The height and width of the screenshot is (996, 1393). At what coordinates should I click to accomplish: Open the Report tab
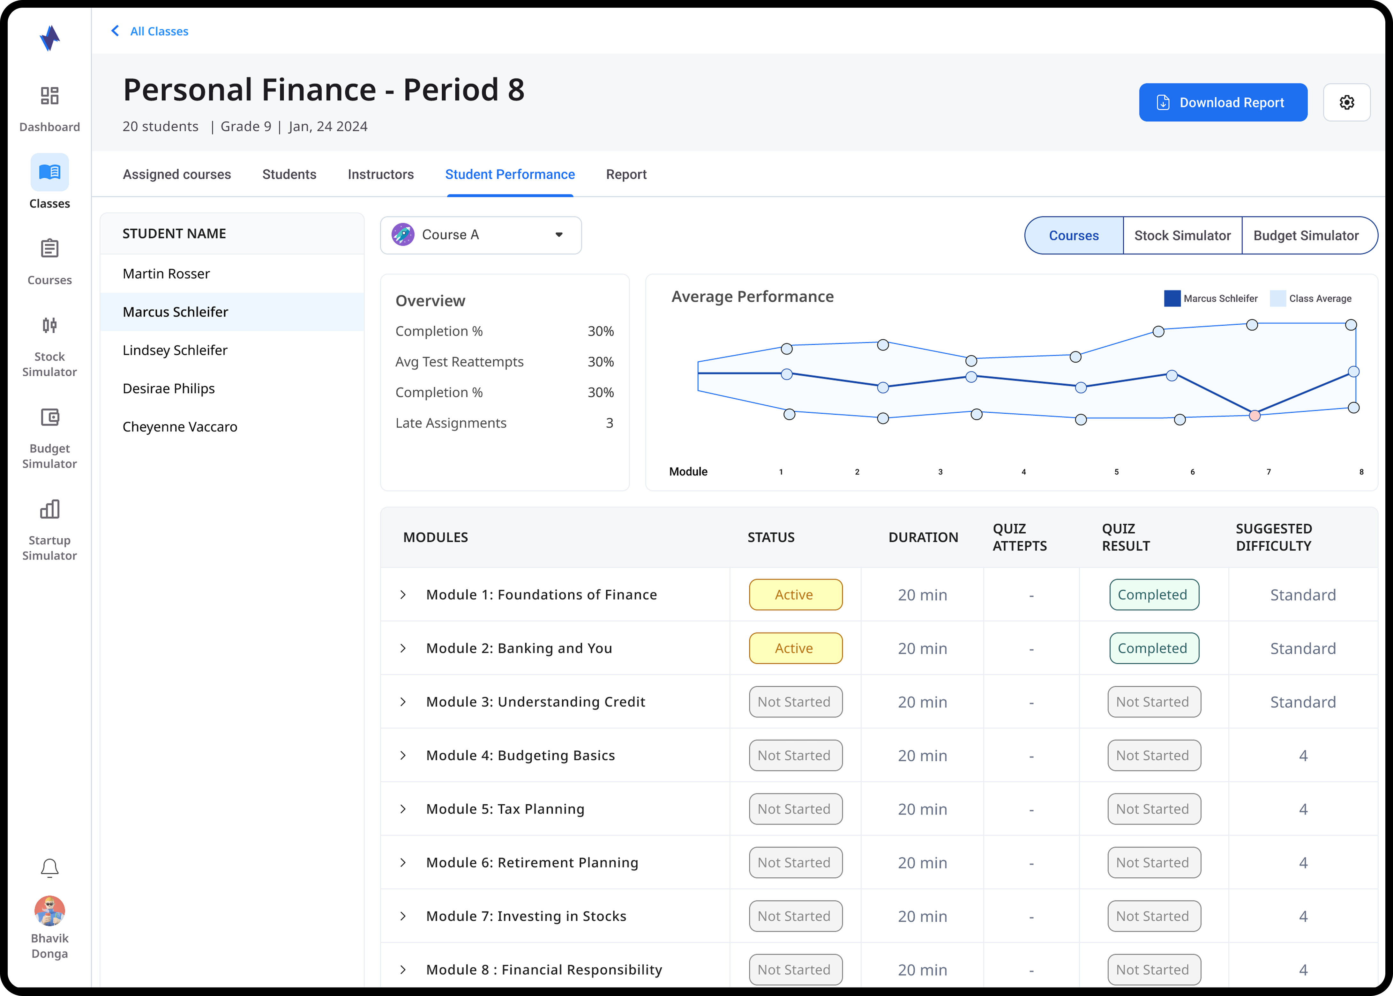click(626, 174)
